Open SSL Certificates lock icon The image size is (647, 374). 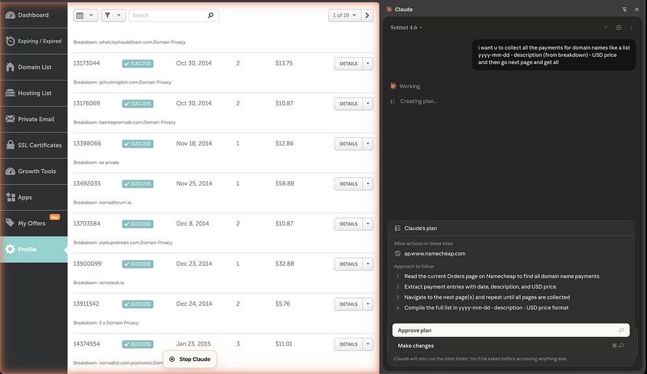coord(10,145)
